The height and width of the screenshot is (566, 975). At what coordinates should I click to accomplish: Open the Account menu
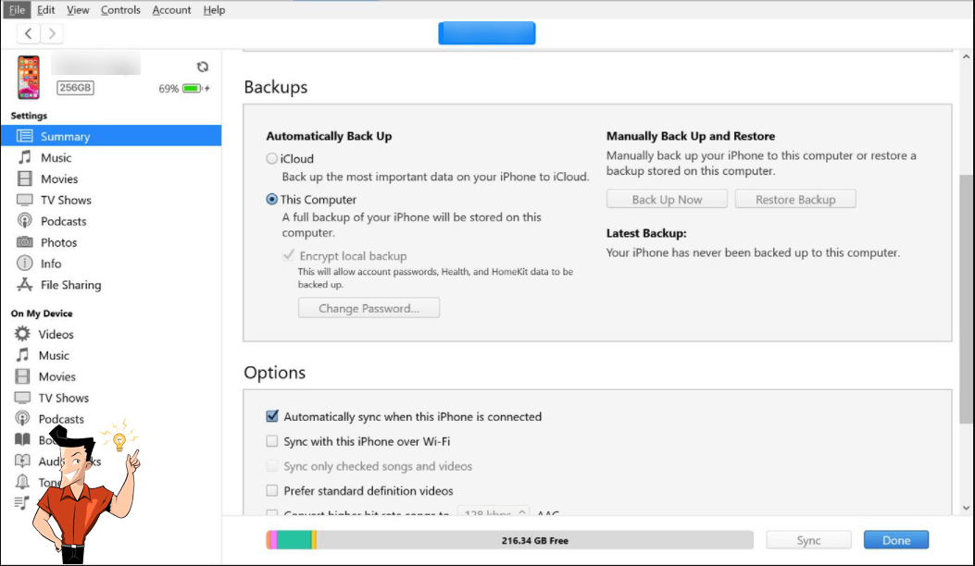(x=171, y=10)
